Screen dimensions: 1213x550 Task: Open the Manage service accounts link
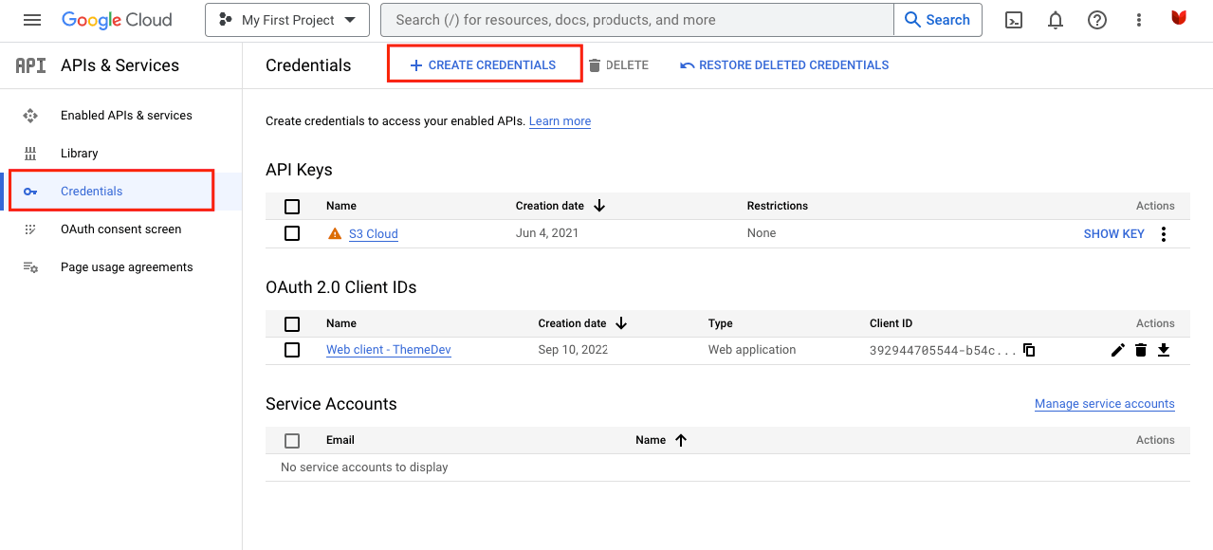click(1104, 403)
